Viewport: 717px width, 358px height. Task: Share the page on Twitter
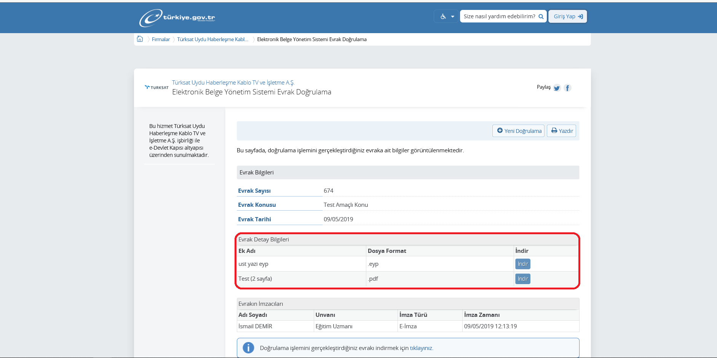coord(557,88)
